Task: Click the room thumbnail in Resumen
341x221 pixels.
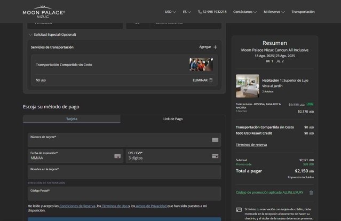Action: (248, 86)
